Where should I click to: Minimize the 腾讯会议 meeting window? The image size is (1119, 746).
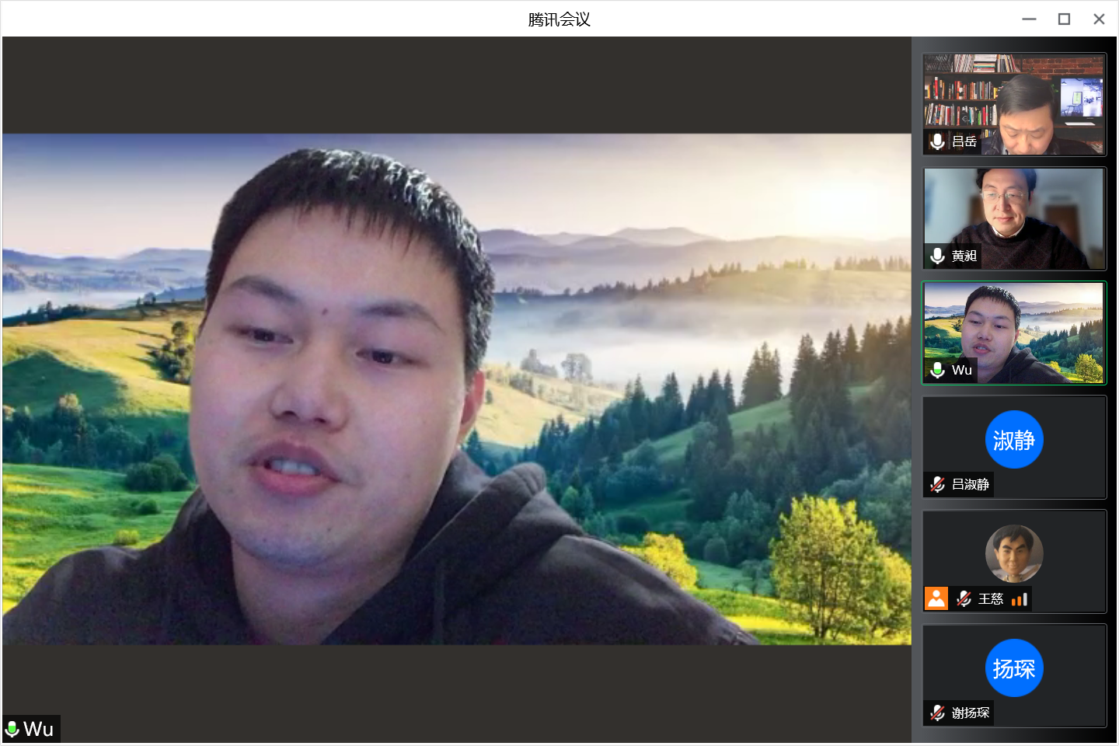1029,19
